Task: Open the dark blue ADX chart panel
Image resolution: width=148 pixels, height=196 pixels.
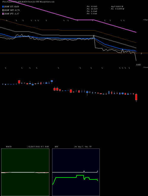Action: click(76, 172)
